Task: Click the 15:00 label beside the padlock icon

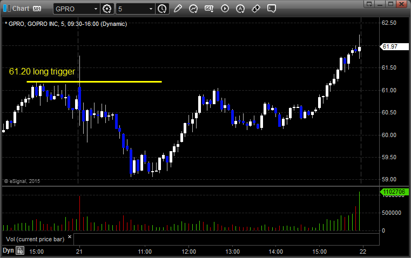Action: point(36,252)
